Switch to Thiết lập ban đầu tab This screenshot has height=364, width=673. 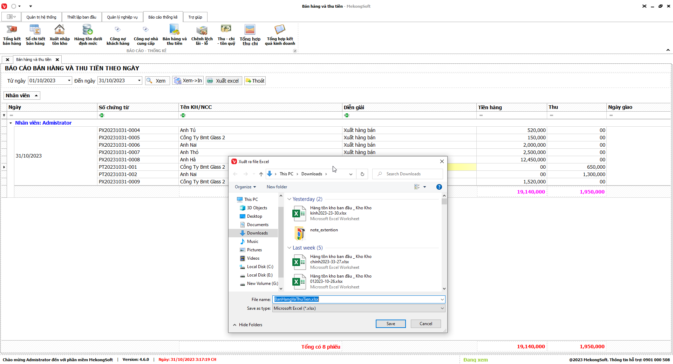[82, 17]
